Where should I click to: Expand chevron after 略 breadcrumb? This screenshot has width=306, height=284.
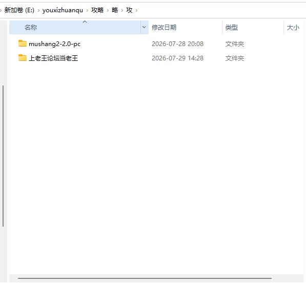(x=122, y=10)
